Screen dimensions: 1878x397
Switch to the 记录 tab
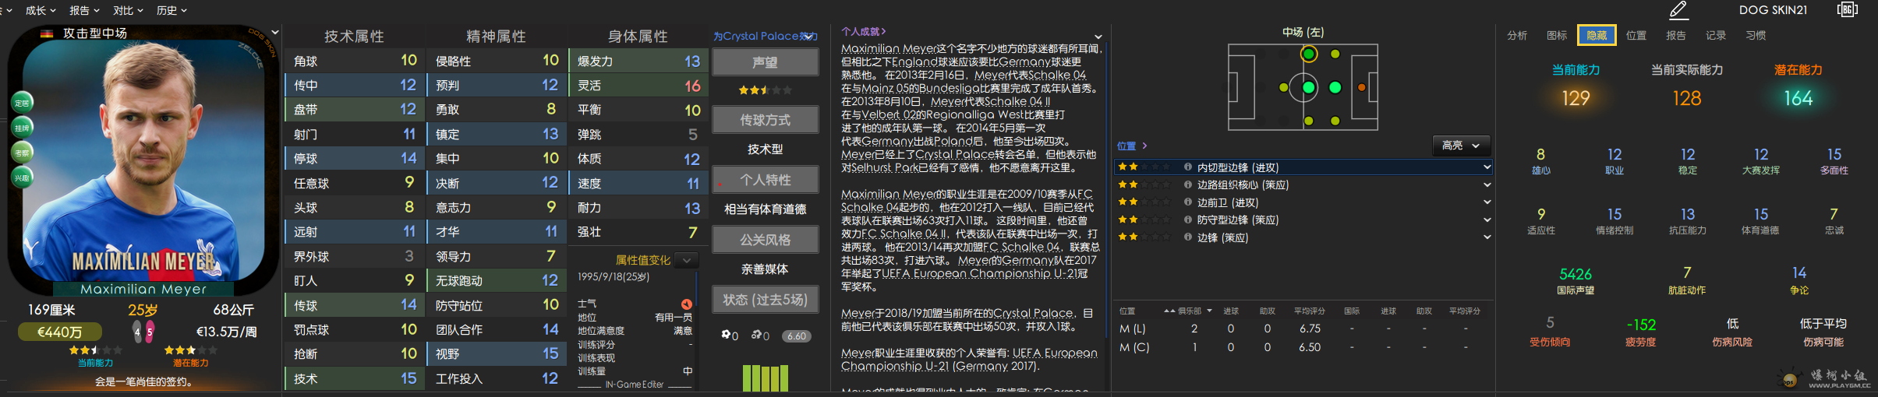pos(1716,35)
